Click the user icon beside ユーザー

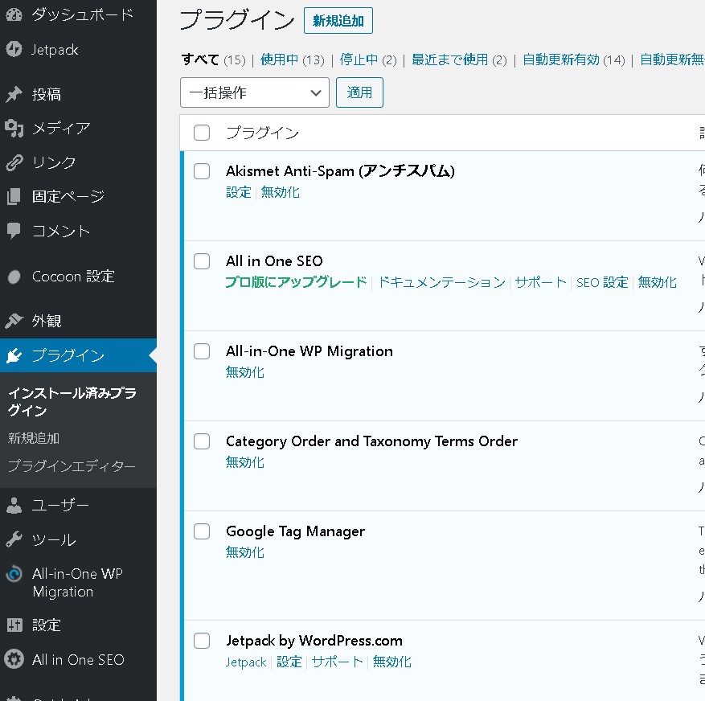coord(14,505)
